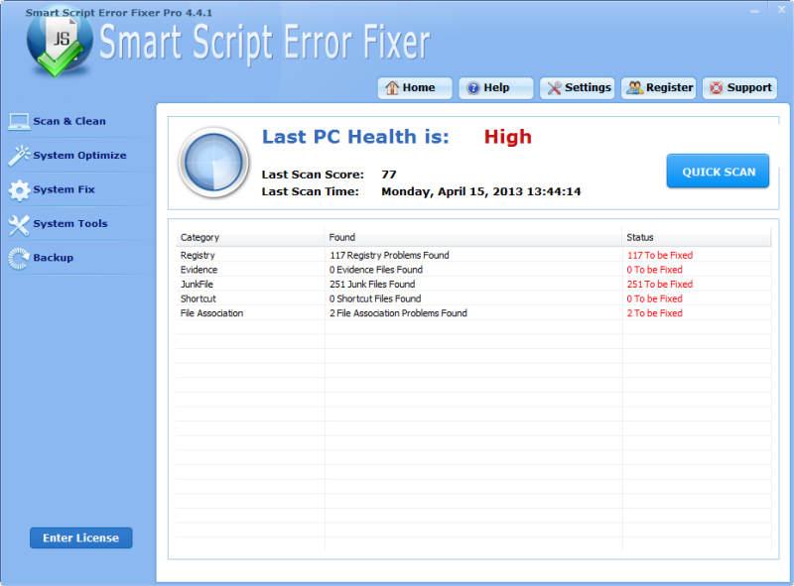The image size is (794, 586).
Task: Open System Optimize from the sidebar
Action: click(x=20, y=155)
